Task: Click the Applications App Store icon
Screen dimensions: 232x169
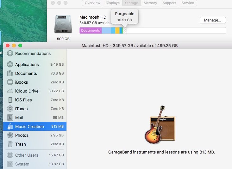Action: point(10,64)
